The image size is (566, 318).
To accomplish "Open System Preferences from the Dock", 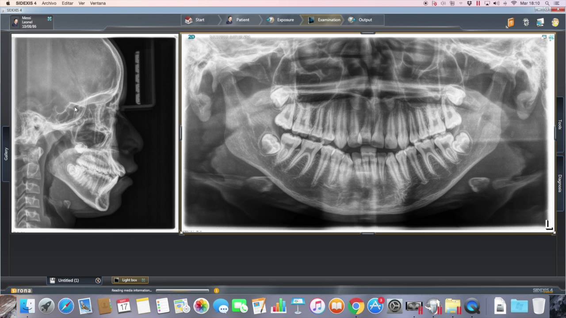I will pos(394,306).
